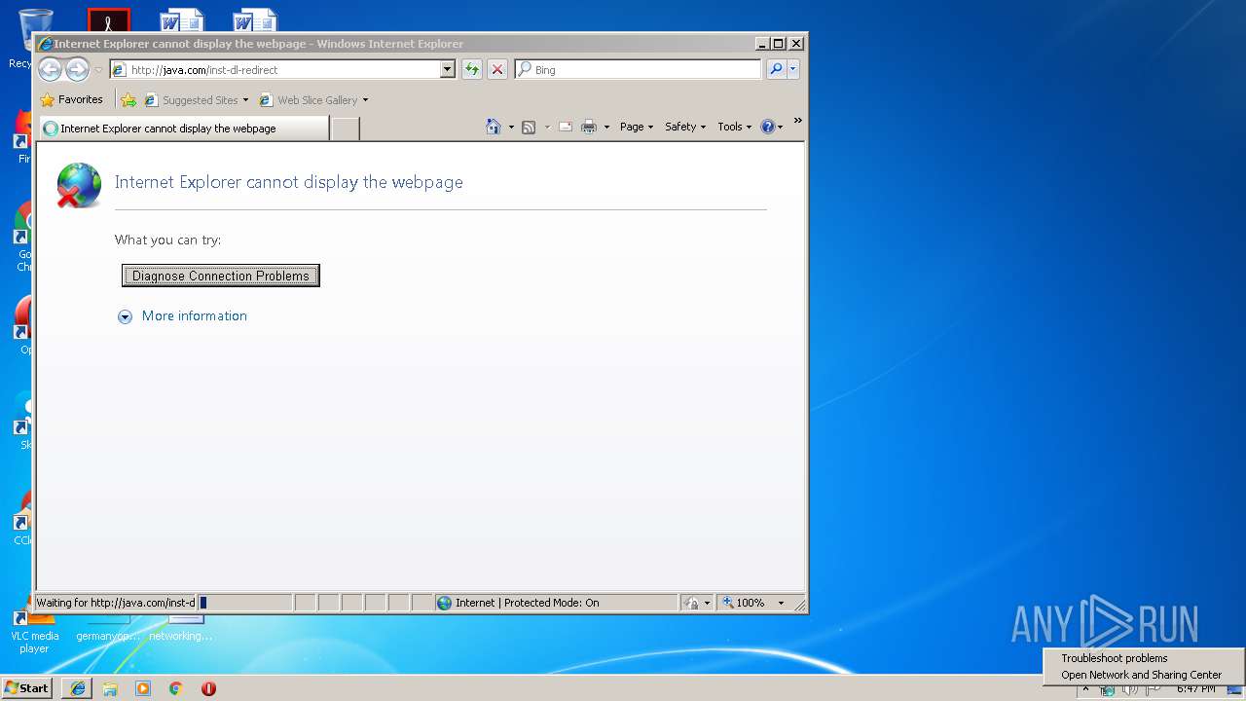This screenshot has height=701, width=1246.
Task: Stop loading with the red X icon
Action: click(x=497, y=69)
